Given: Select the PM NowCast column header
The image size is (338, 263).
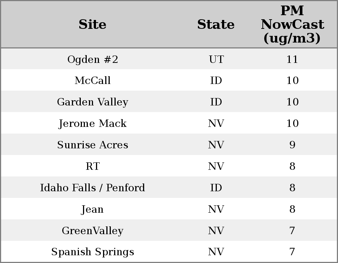Looking at the screenshot, I should (x=292, y=24).
